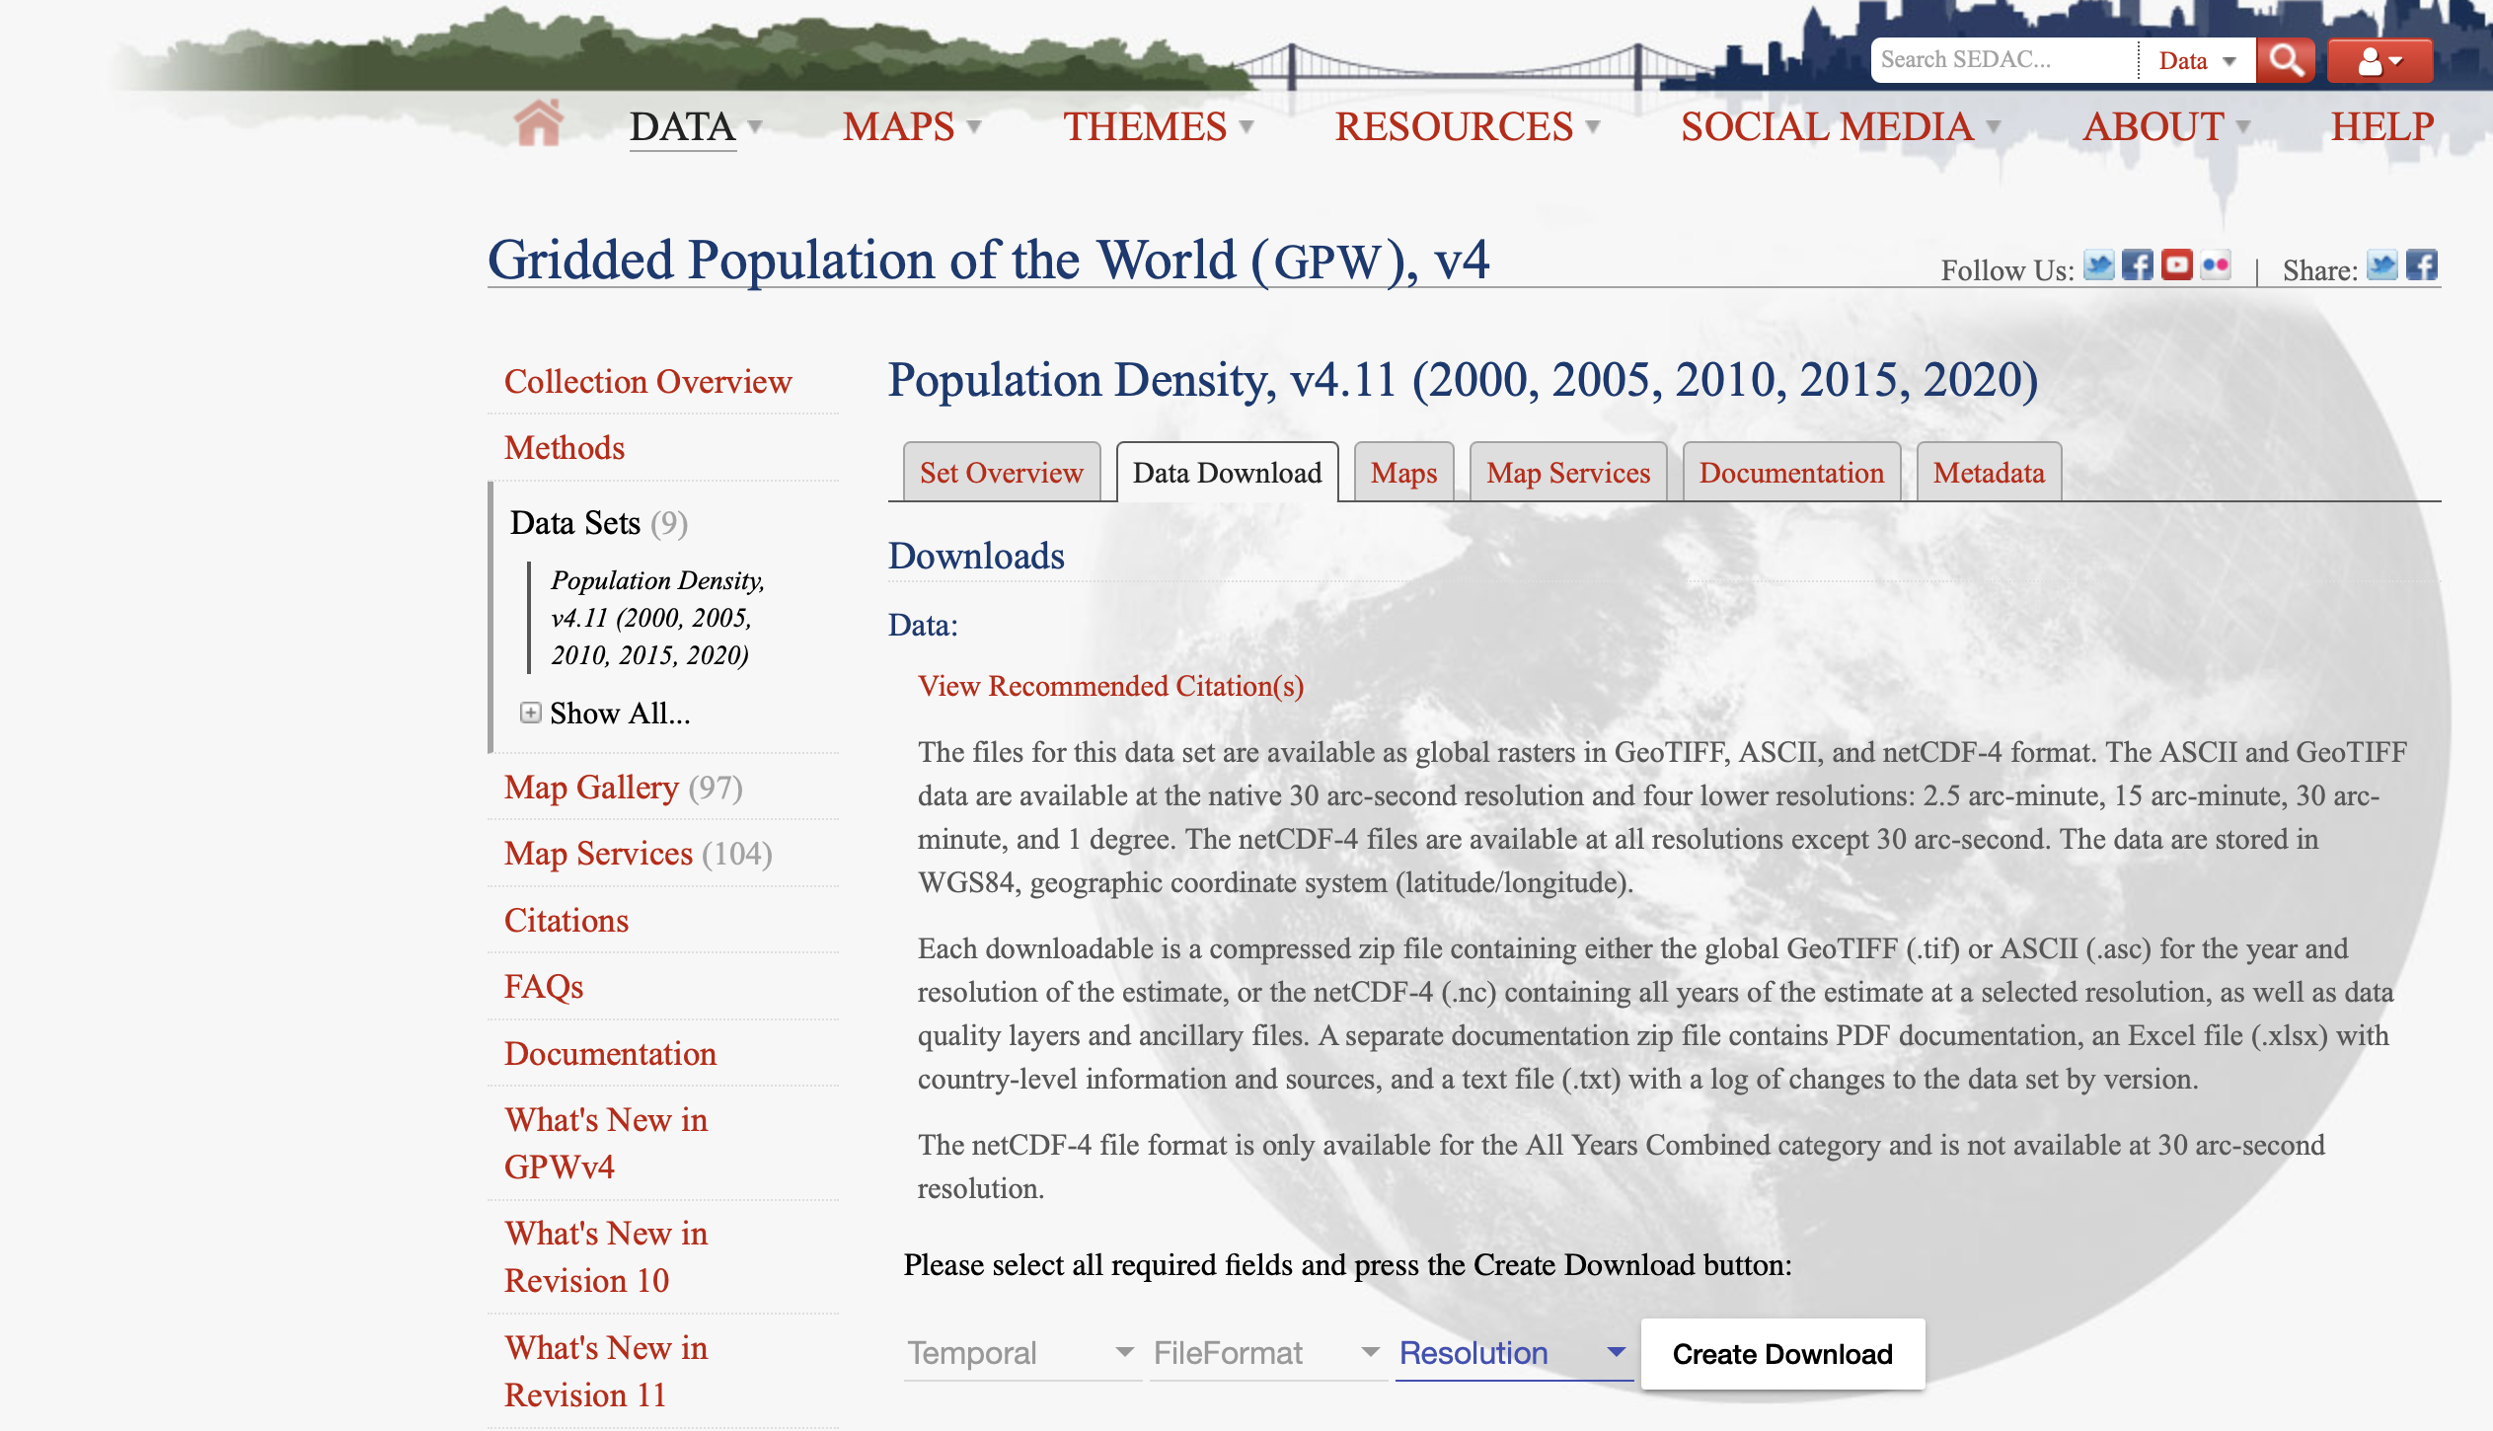Switch to the Set Overview tab
The image size is (2493, 1431).
click(1001, 473)
